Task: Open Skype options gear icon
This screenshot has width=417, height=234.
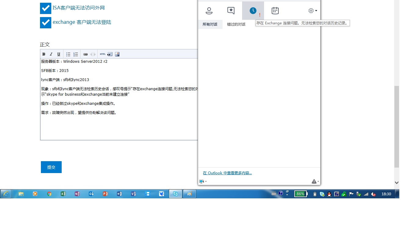Action: [x=311, y=11]
